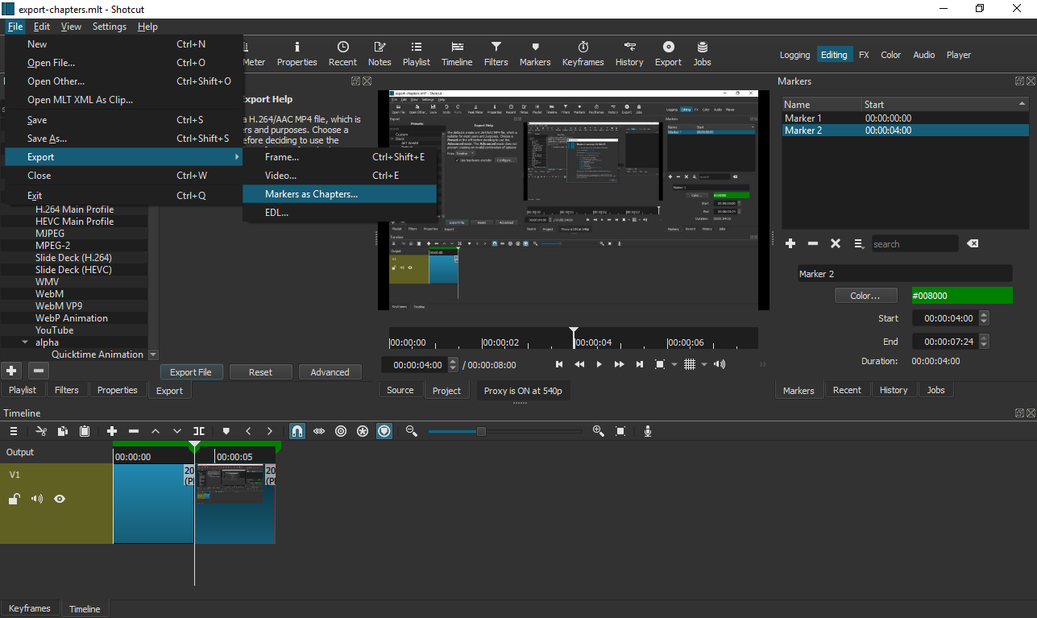Collapse the alpha preset group
1037x618 pixels.
click(25, 342)
